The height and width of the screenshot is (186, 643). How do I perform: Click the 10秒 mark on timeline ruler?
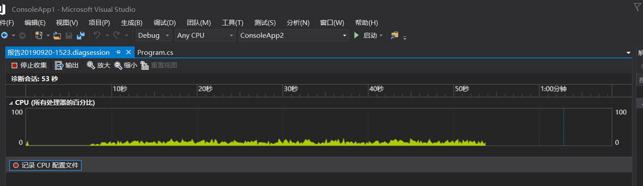tap(119, 89)
